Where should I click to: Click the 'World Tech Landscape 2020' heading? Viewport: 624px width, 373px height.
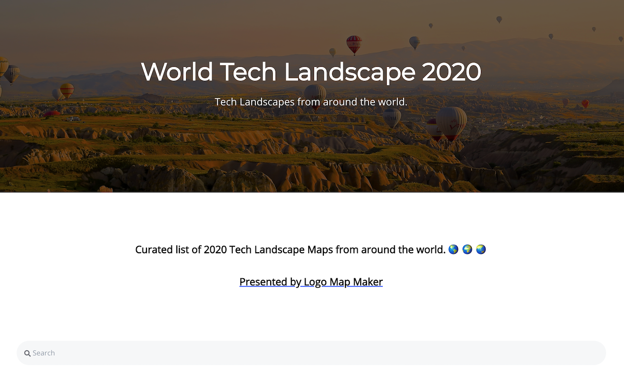click(x=311, y=72)
